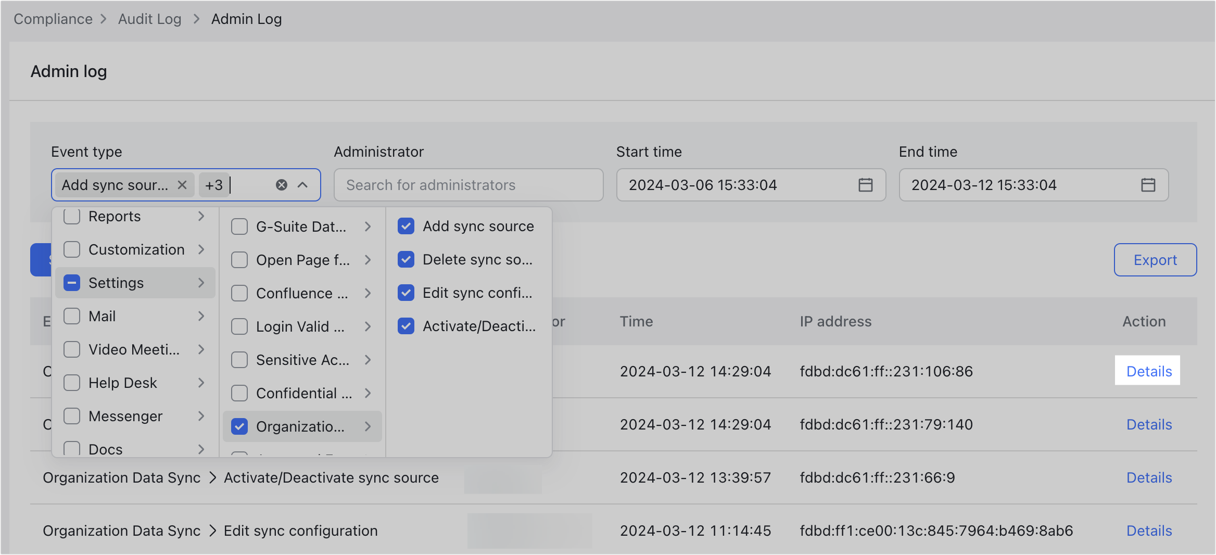1216x555 pixels.
Task: Uncheck the Organizatio... checkbox
Action: (239, 426)
